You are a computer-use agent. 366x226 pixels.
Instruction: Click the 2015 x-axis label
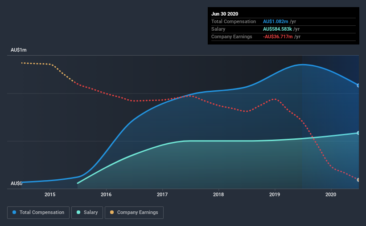click(50, 194)
